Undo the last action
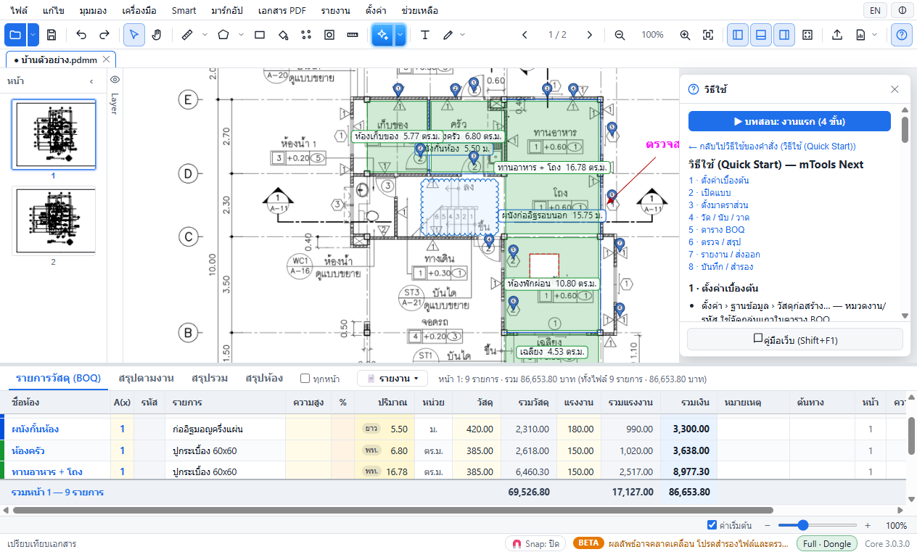917x552 pixels. (x=81, y=35)
